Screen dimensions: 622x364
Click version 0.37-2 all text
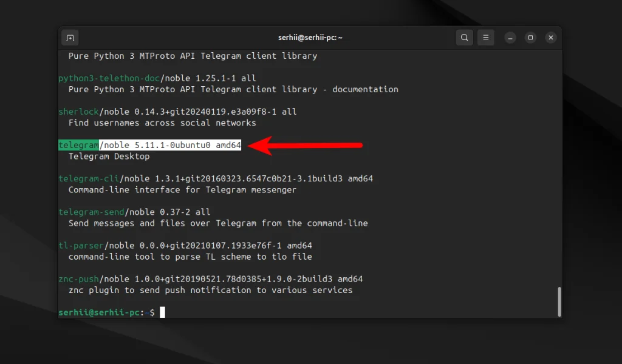pos(185,212)
